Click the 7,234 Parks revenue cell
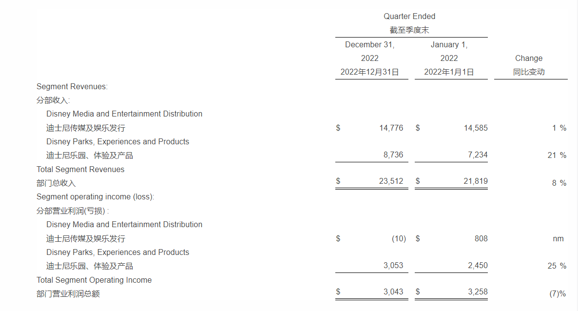Viewport: 578px width, 311px height. tap(477, 155)
